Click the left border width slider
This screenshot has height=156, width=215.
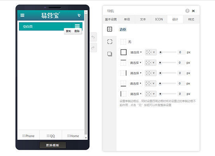[167, 94]
